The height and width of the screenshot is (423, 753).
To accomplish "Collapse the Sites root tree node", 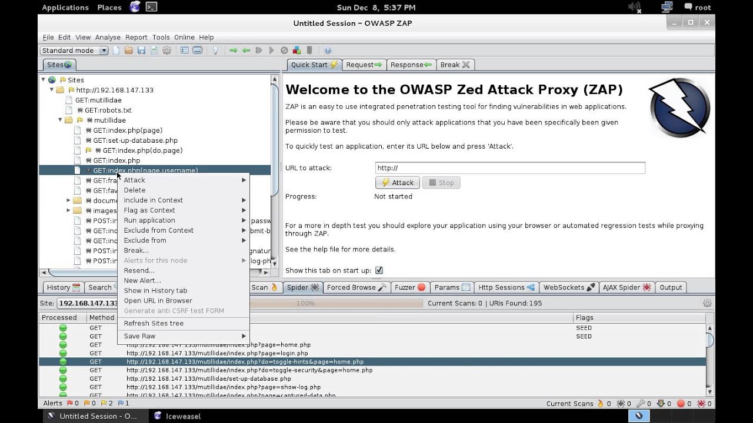I will (x=44, y=80).
